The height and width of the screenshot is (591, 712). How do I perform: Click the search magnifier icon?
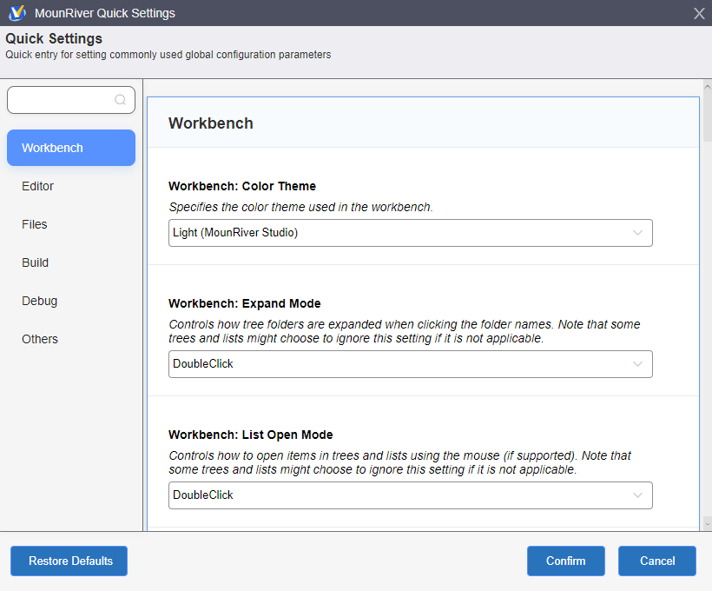tap(120, 100)
